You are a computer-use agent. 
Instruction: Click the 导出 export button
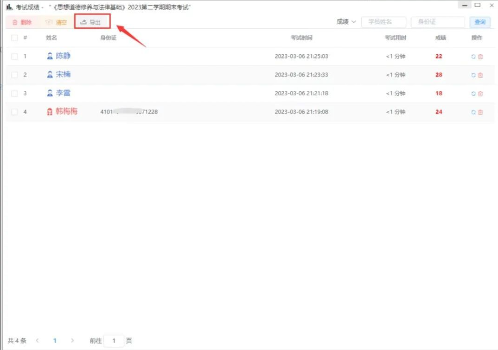point(92,22)
